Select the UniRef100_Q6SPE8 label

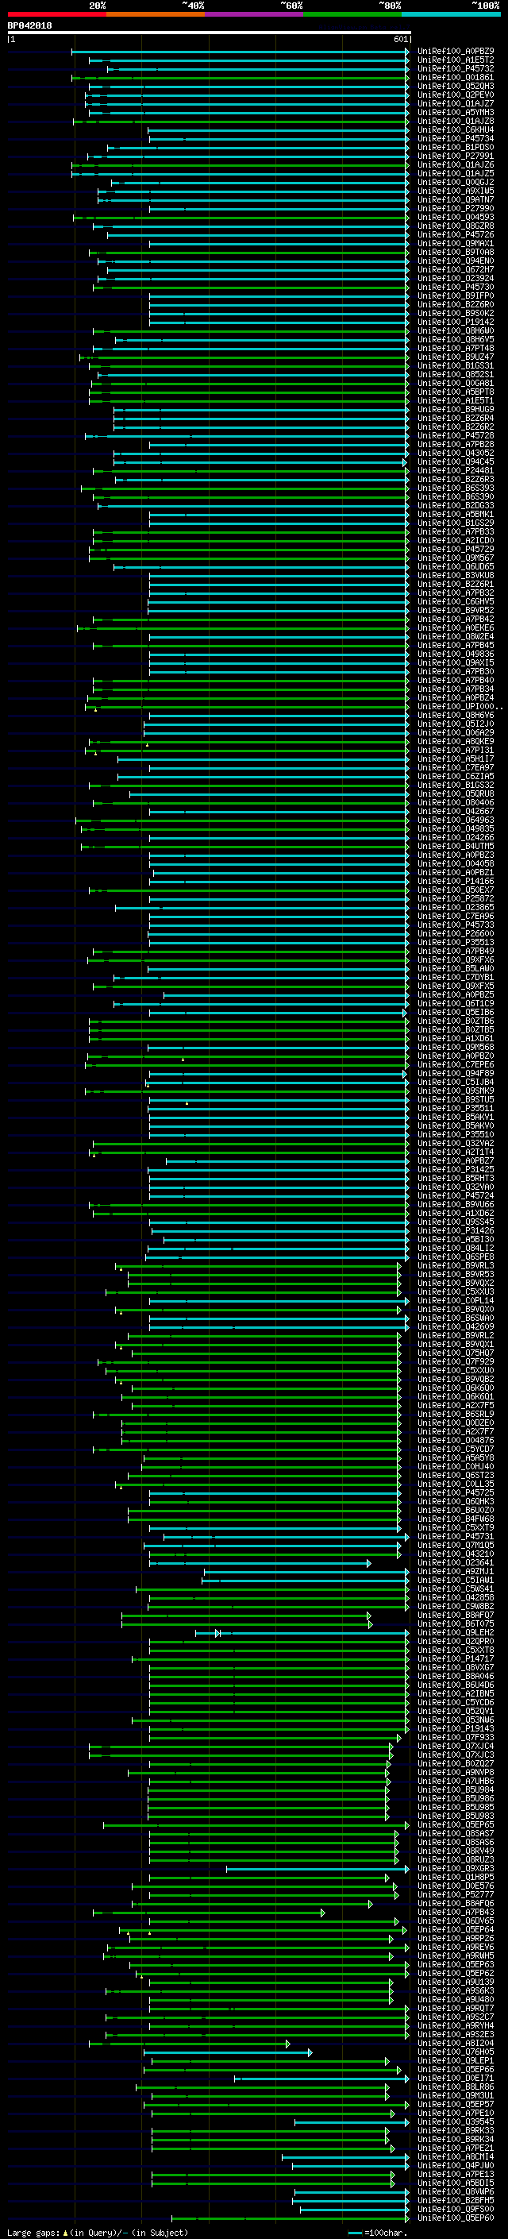pos(456,1257)
